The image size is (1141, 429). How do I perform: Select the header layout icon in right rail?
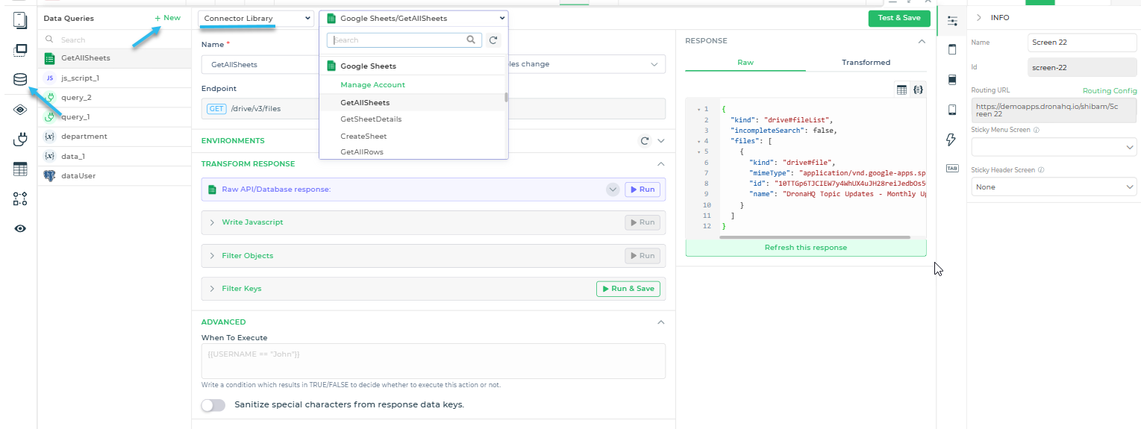(x=951, y=50)
